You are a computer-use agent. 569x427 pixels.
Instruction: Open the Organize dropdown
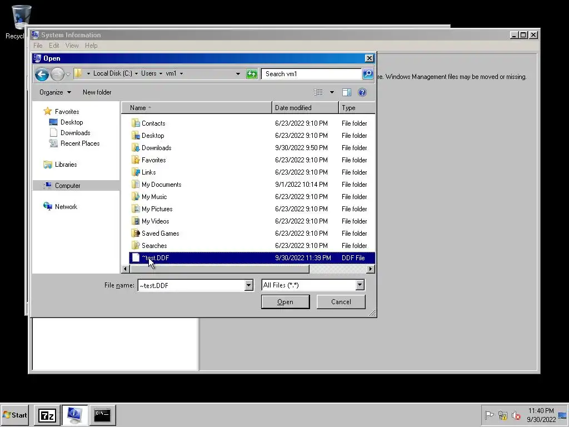pos(55,92)
